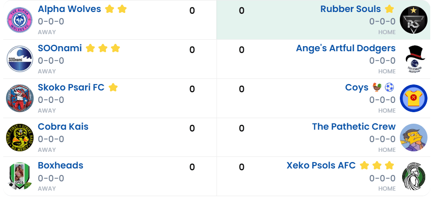Click the Cobra Kais snake logo
Viewport: 433px width, 198px height.
[x=20, y=138]
